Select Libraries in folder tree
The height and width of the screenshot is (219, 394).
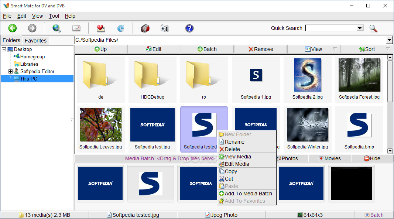(x=29, y=64)
